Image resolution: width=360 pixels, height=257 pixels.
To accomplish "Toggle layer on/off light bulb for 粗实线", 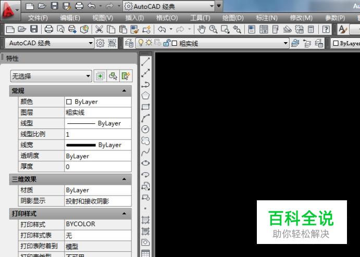I will 141,43.
